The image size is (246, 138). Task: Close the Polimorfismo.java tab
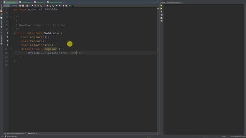pyautogui.click(x=63, y=2)
